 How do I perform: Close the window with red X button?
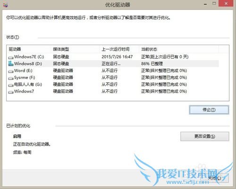tap(226, 3)
